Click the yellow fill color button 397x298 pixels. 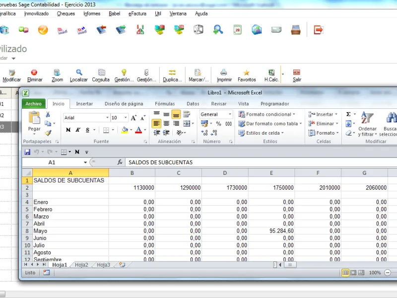tap(125, 130)
